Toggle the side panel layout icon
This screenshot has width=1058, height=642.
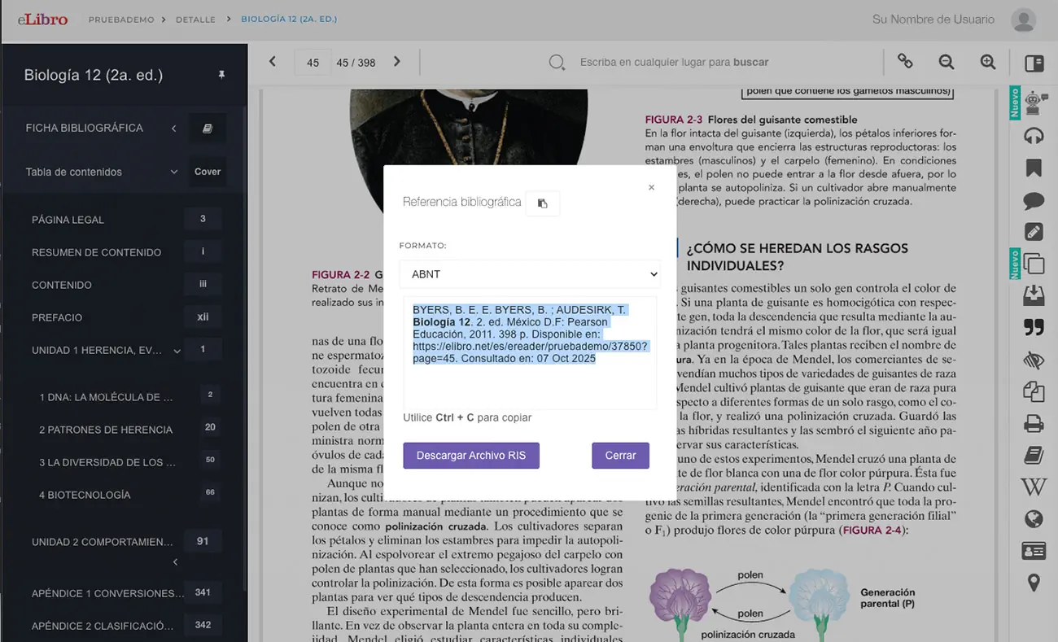[x=1034, y=63]
